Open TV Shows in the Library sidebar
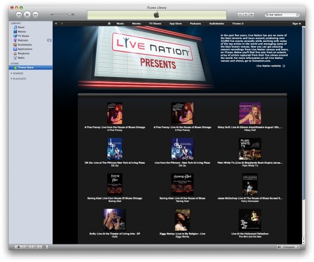Screen dimensions: 314x262 [21, 36]
